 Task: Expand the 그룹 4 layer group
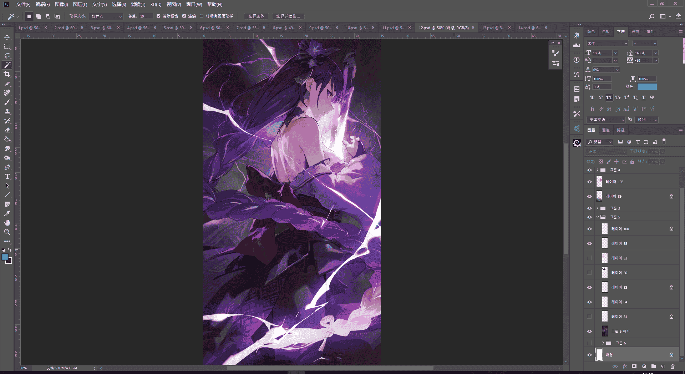597,170
